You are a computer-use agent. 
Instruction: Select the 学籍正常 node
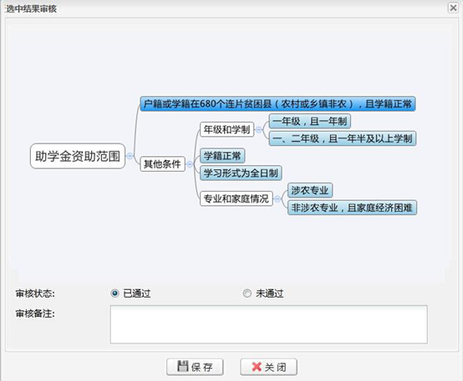pos(222,156)
